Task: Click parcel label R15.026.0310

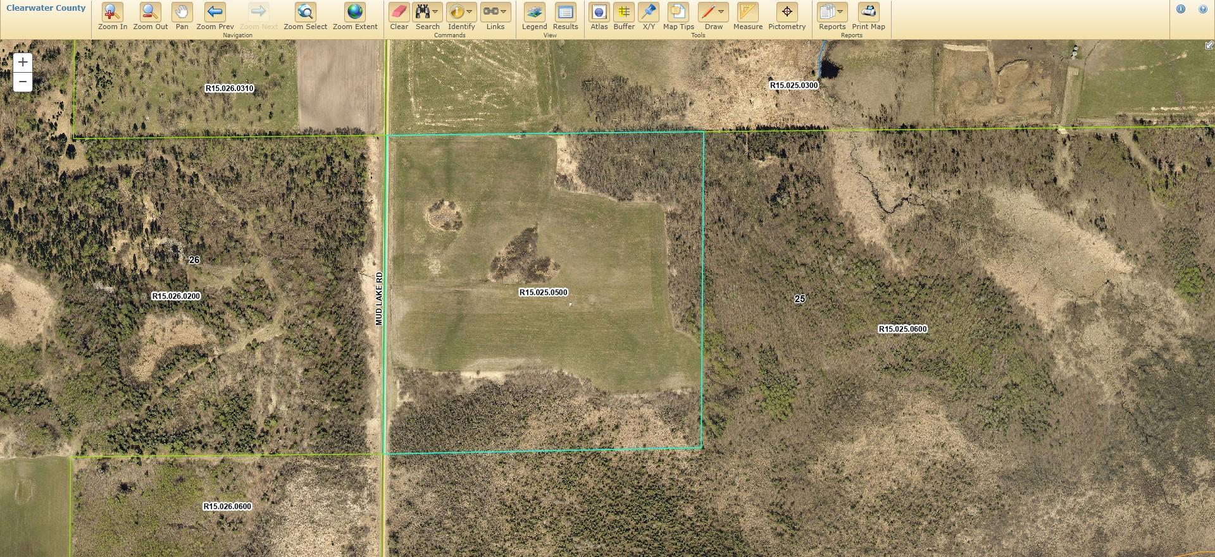Action: [230, 89]
